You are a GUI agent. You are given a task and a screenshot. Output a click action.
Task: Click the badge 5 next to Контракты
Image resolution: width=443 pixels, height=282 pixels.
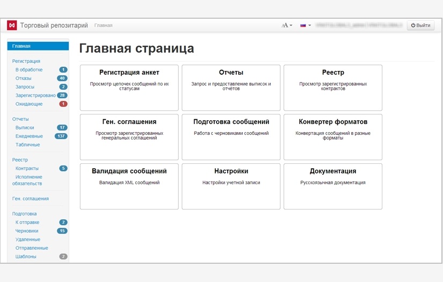[x=63, y=168]
